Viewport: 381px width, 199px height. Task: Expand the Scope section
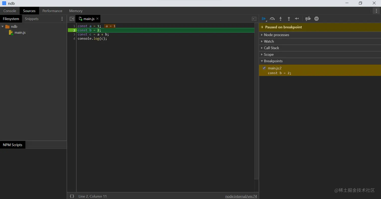(x=320, y=55)
